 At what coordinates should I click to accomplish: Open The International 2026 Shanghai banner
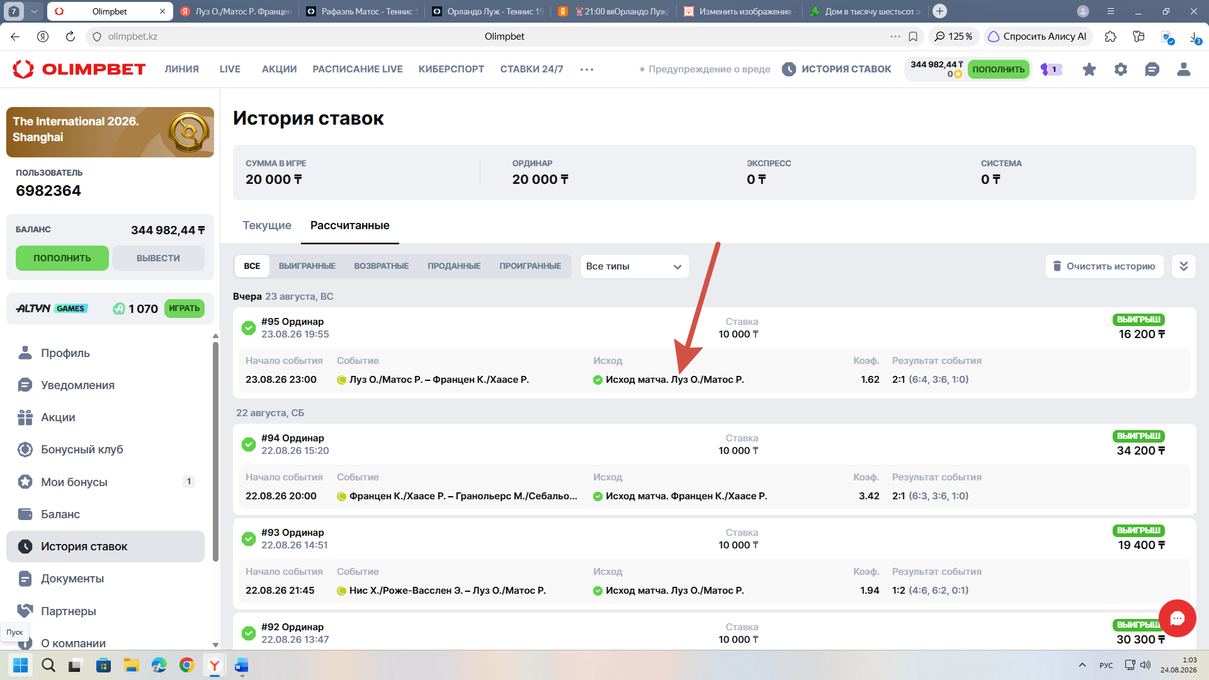(x=110, y=132)
